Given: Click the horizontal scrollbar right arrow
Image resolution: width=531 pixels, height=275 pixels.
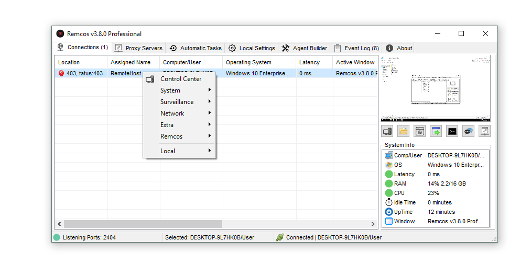Looking at the screenshot, I should click(373, 224).
